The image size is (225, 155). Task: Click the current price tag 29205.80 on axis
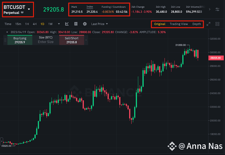pos(216,58)
